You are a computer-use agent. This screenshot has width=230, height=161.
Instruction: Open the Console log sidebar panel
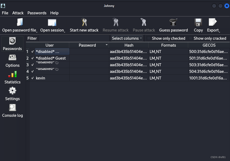(12, 111)
